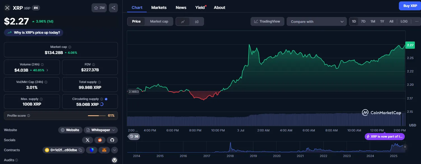Image resolution: width=421 pixels, height=164 pixels.
Task: Click the Buy XRP button
Action: click(410, 6)
